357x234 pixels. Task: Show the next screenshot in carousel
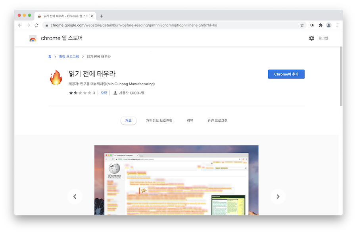[278, 196]
